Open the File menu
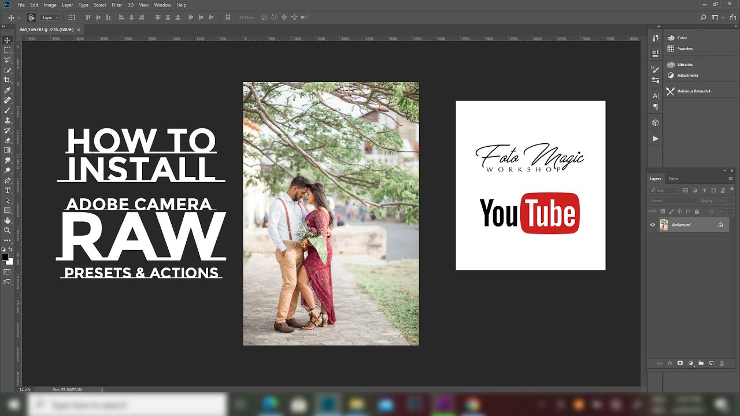The image size is (740, 416). coord(21,5)
